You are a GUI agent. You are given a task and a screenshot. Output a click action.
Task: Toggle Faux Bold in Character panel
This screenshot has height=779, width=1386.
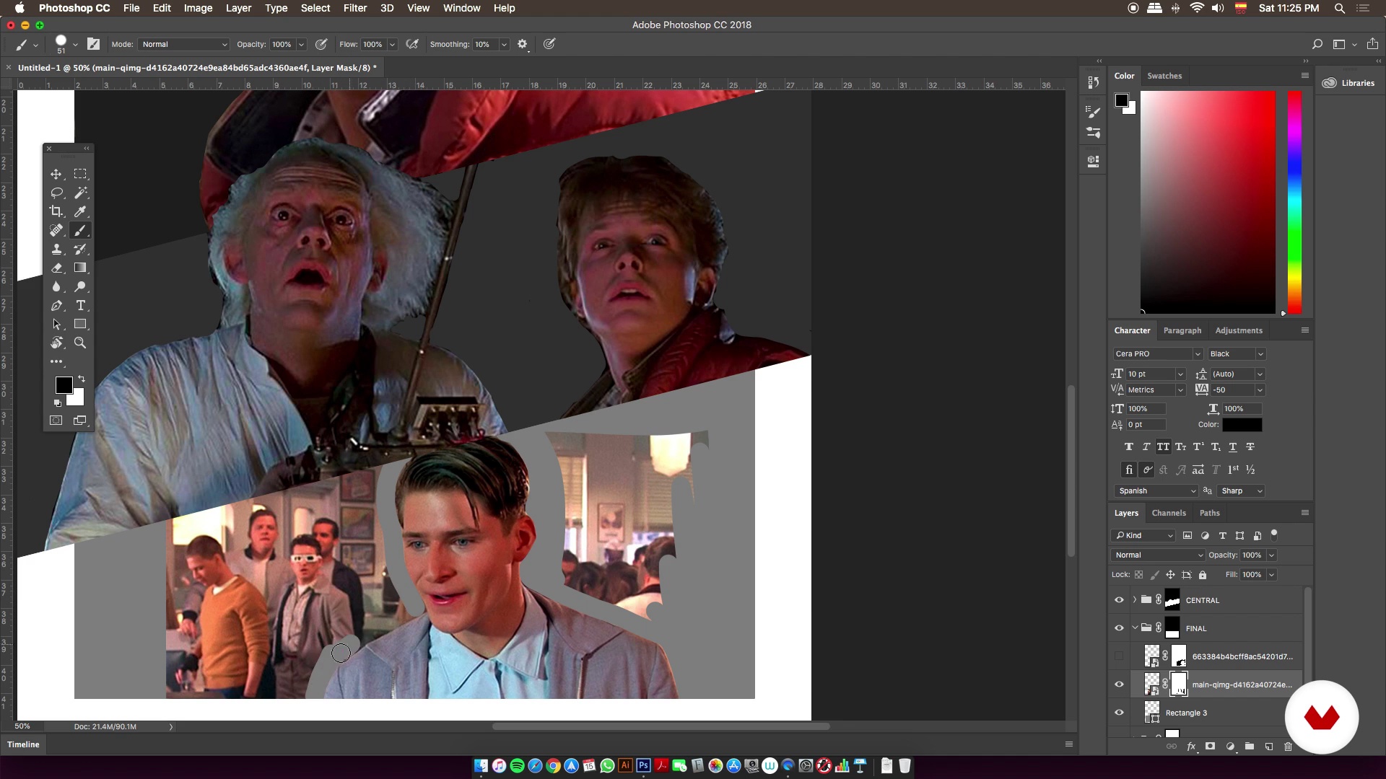click(x=1129, y=446)
